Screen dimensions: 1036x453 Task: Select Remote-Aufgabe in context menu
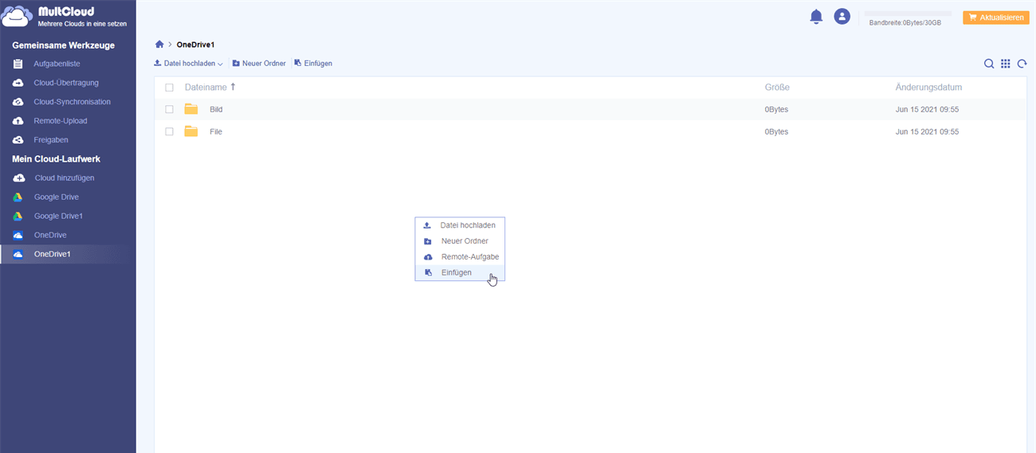click(460, 257)
